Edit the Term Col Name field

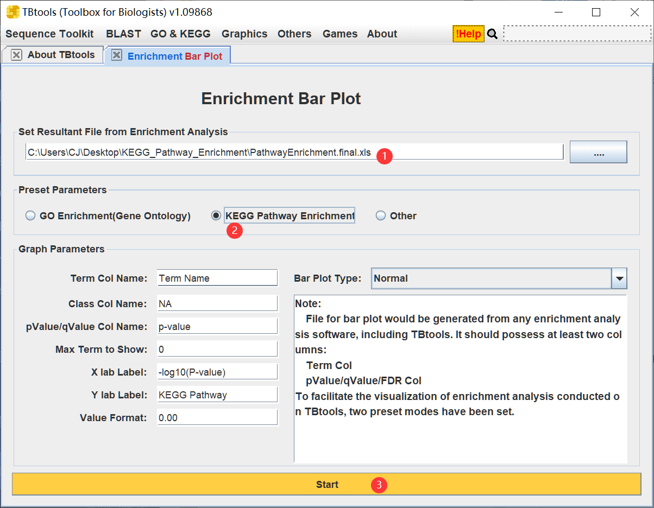click(x=217, y=278)
